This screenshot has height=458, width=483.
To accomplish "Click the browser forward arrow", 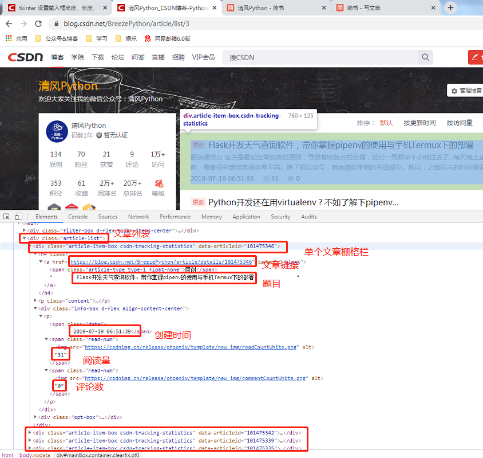I will coord(23,24).
